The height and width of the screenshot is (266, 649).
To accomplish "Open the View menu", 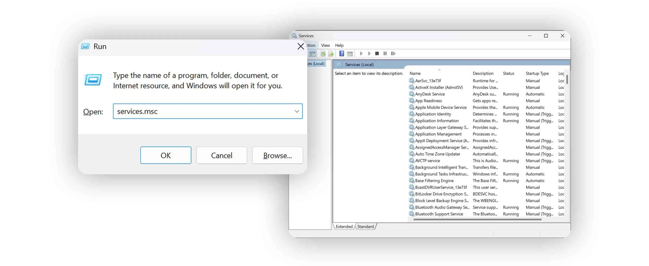I will pos(325,45).
